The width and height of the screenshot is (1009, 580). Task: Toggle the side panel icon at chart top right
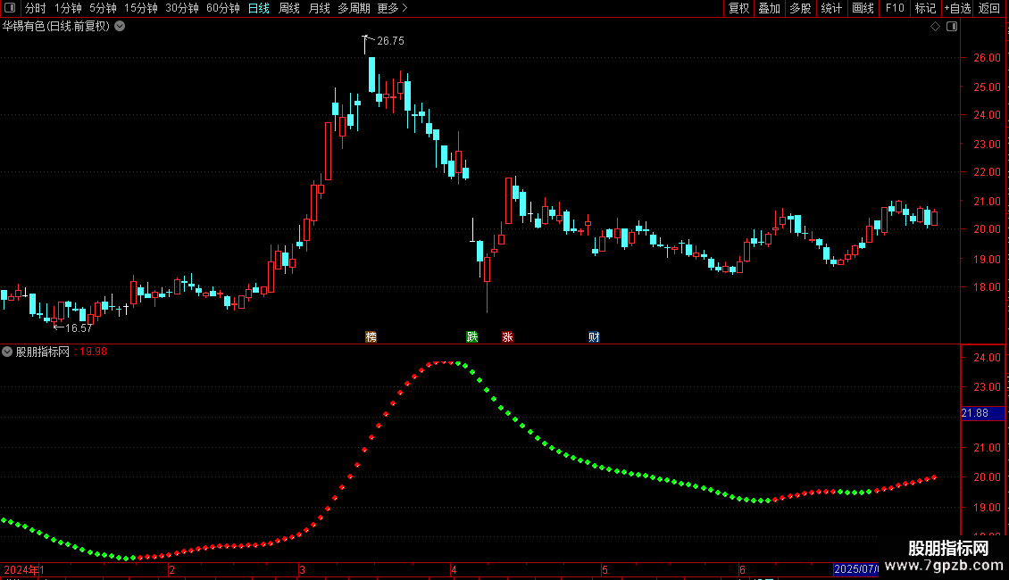pyautogui.click(x=952, y=26)
